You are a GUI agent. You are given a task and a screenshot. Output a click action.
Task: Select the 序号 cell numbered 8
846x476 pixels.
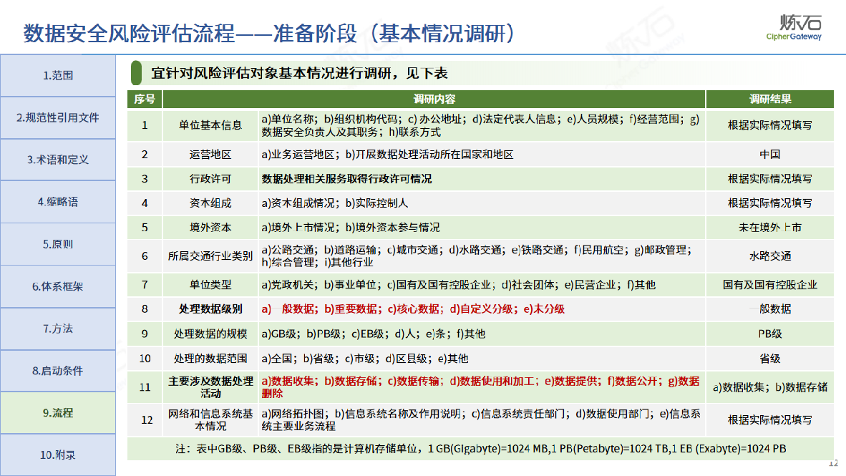coord(145,309)
